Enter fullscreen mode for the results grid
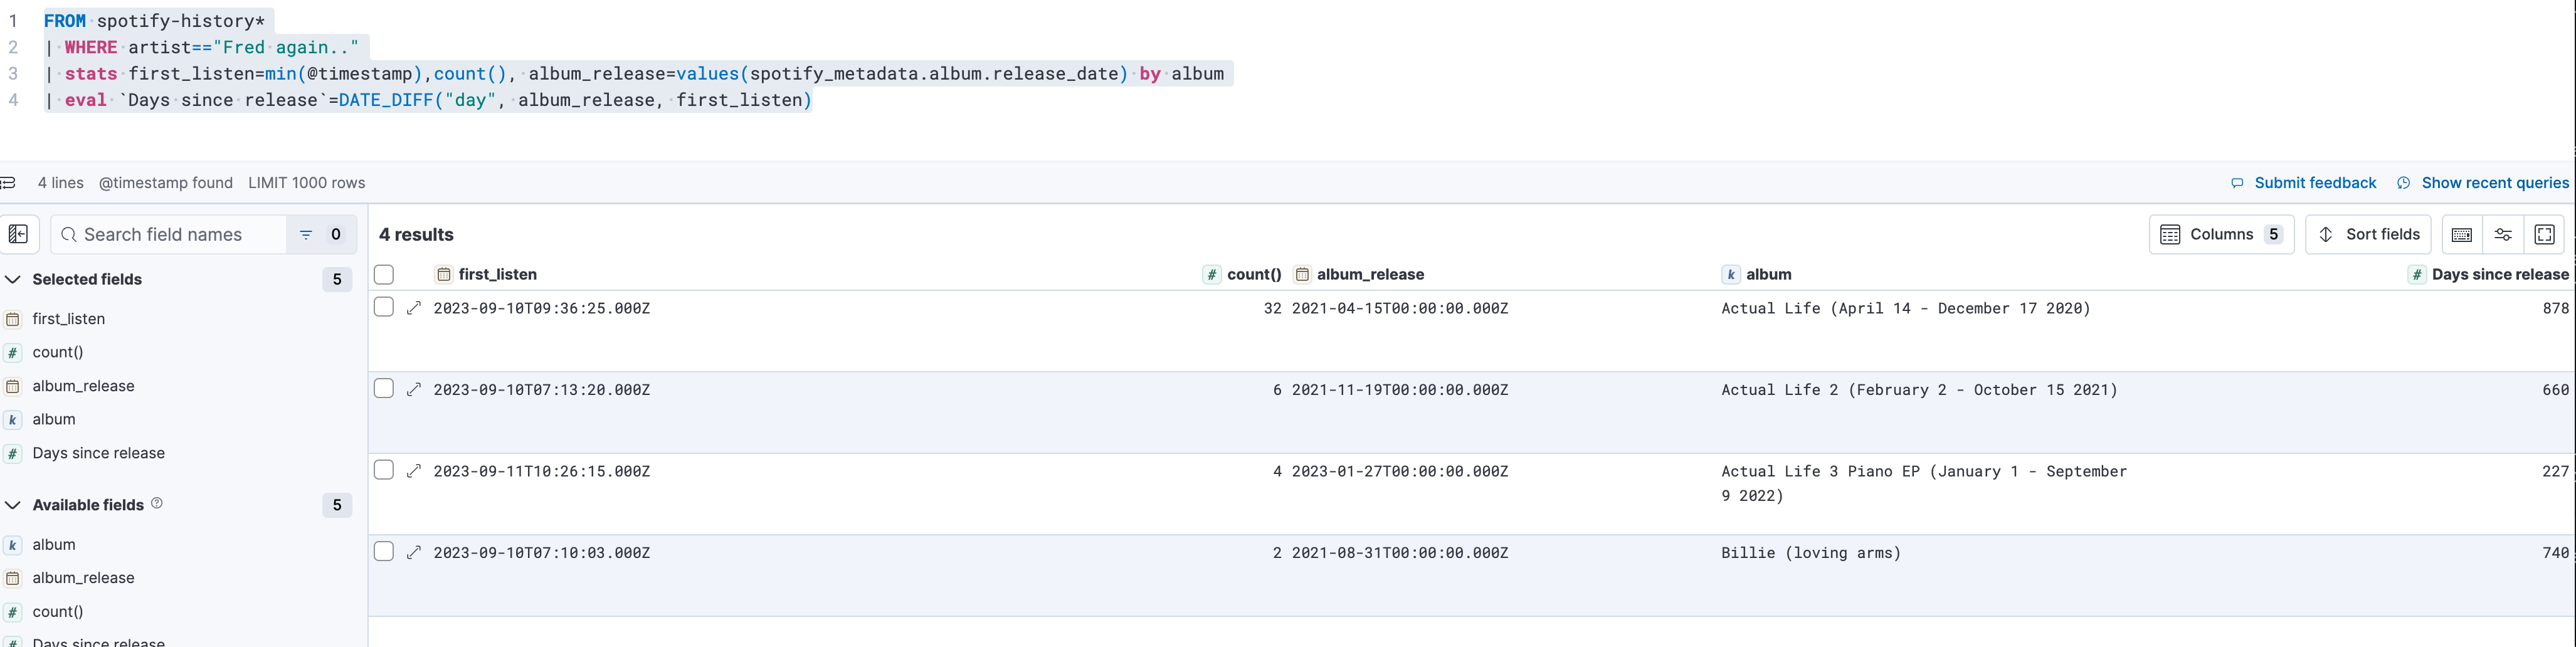The width and height of the screenshot is (2576, 647). coord(2545,235)
